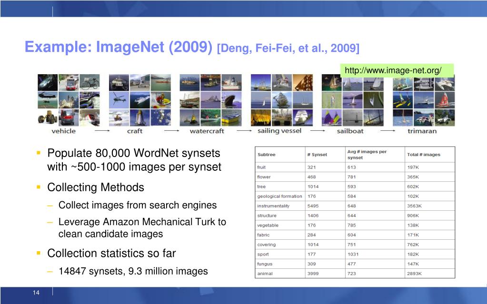The width and height of the screenshot is (487, 304).
Task: Select total '102K' in geological formation row
Action: (413, 196)
